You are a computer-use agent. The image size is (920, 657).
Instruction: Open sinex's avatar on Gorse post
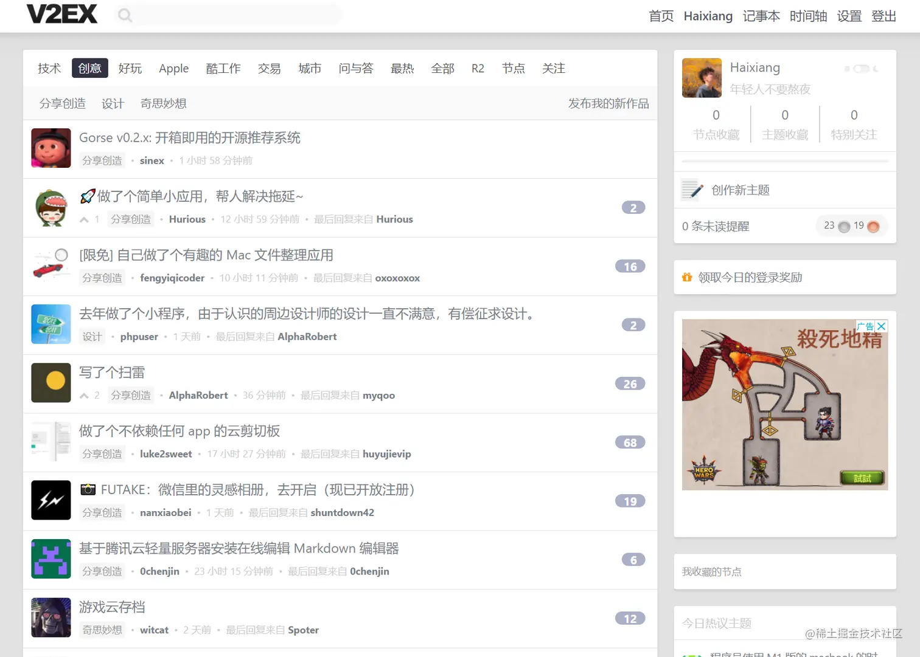[x=51, y=148]
